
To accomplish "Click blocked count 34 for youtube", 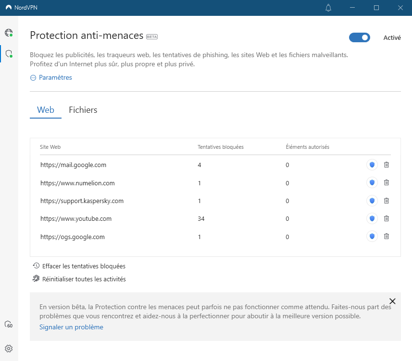I will coord(201,219).
